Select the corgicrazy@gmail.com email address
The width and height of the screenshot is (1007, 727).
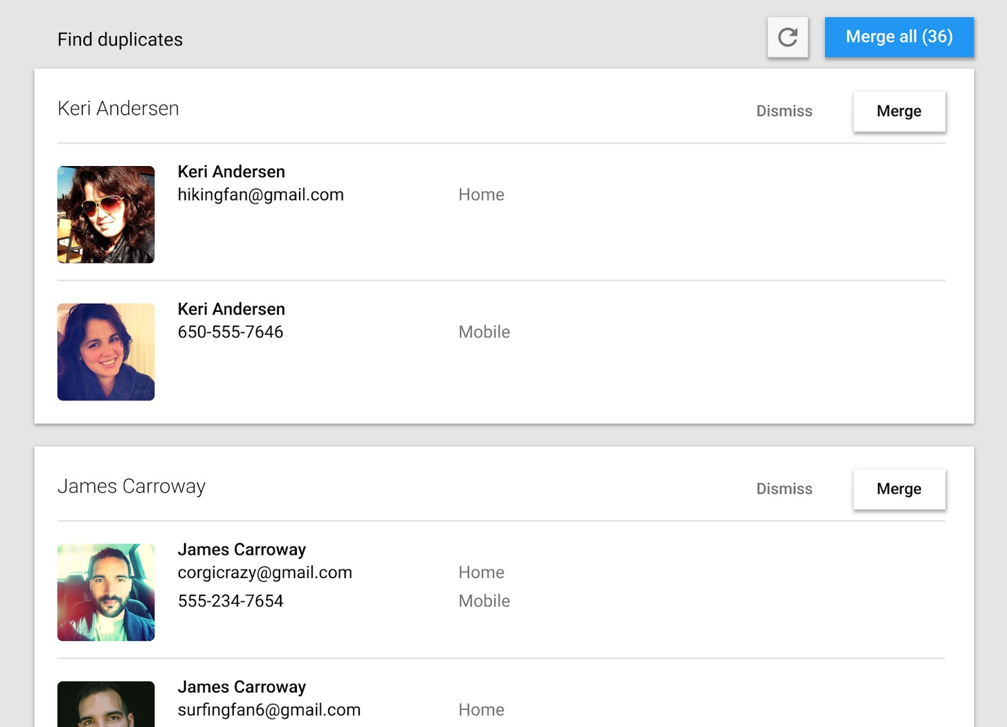tap(264, 572)
